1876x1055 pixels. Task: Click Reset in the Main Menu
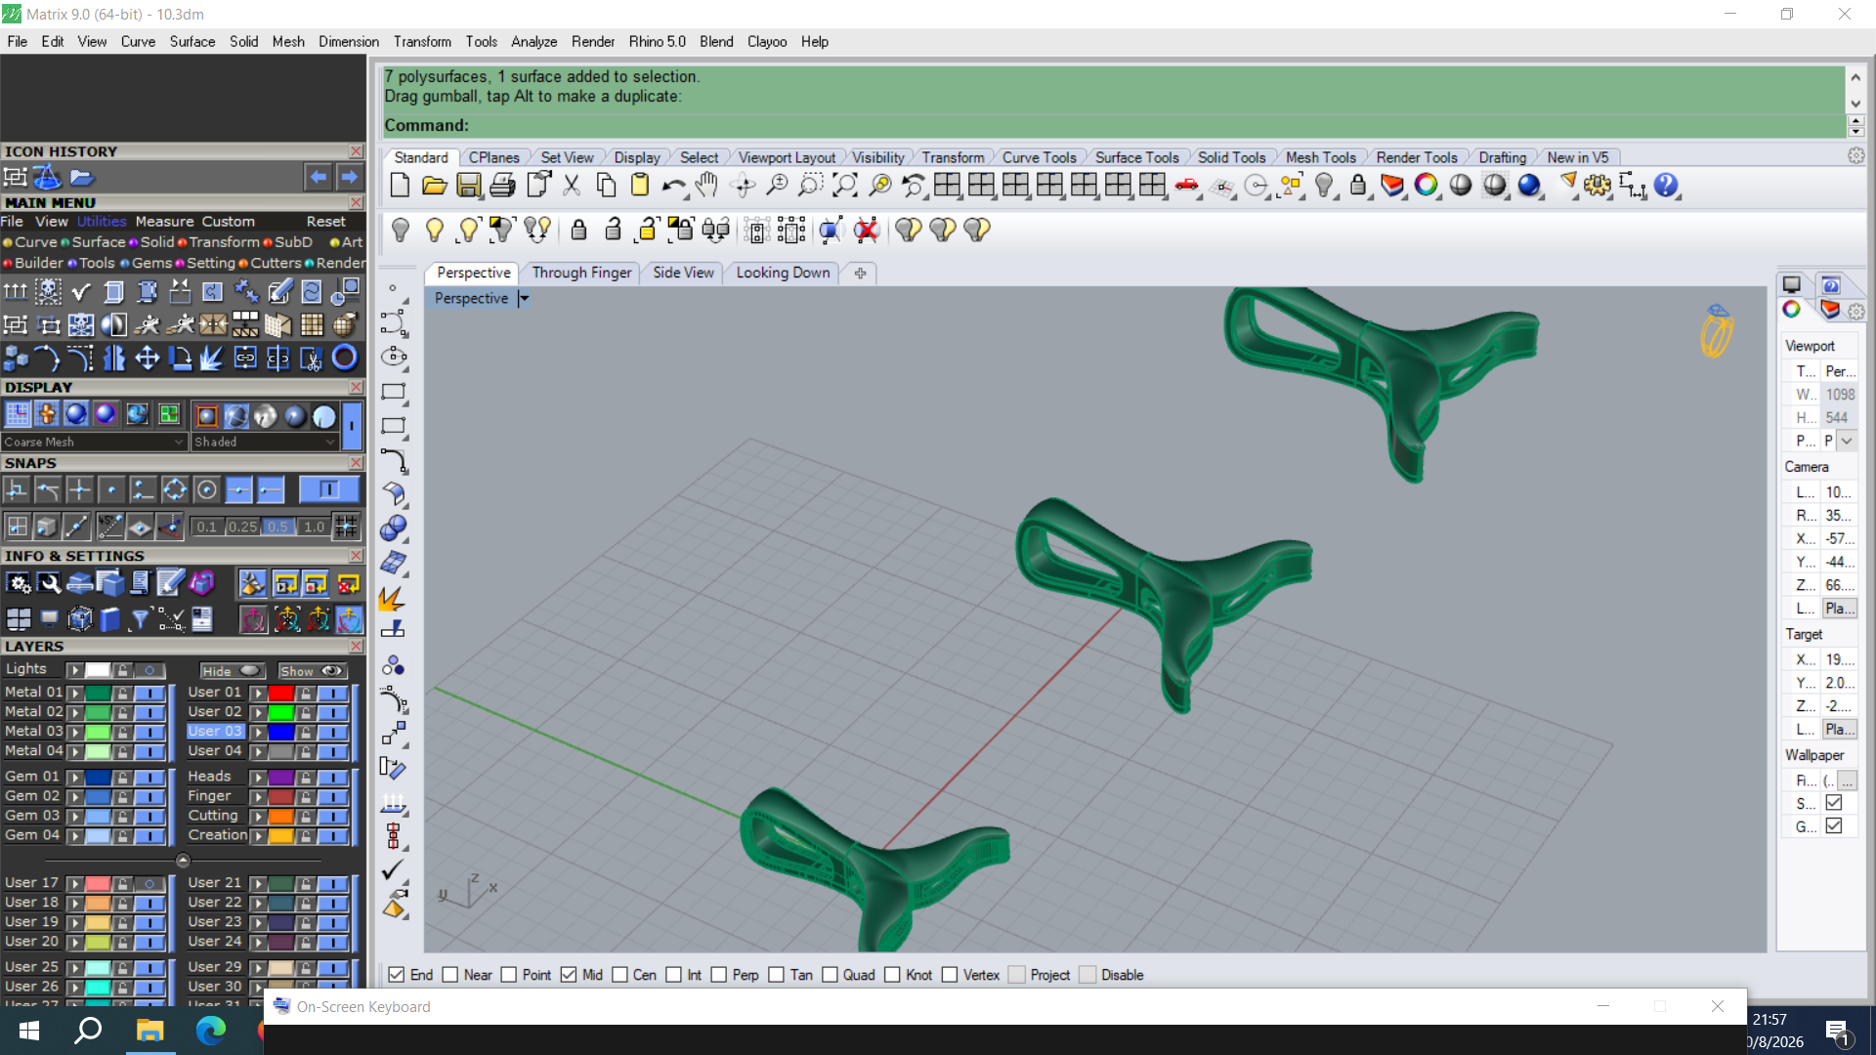coord(325,222)
